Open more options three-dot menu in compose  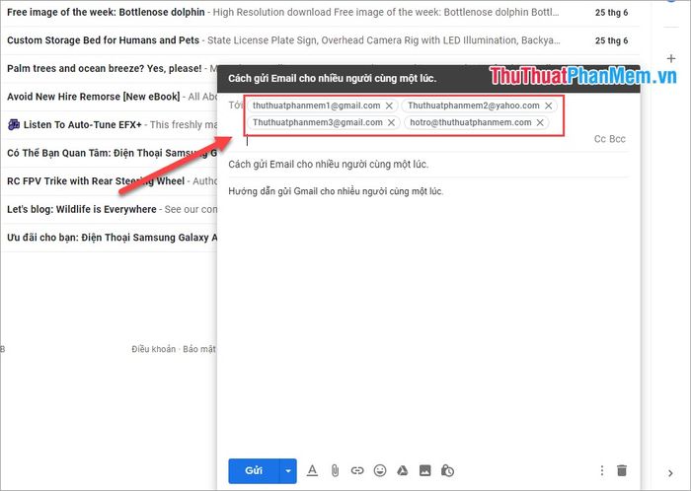tap(602, 470)
